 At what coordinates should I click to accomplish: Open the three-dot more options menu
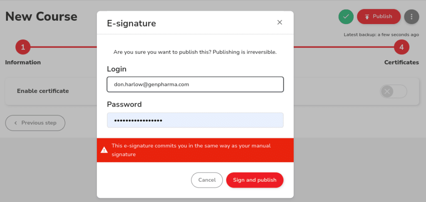pyautogui.click(x=411, y=17)
